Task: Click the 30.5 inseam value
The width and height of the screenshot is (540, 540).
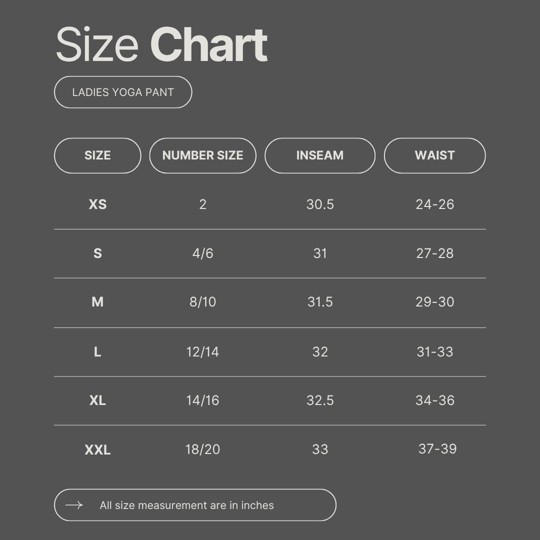Action: pos(320,204)
